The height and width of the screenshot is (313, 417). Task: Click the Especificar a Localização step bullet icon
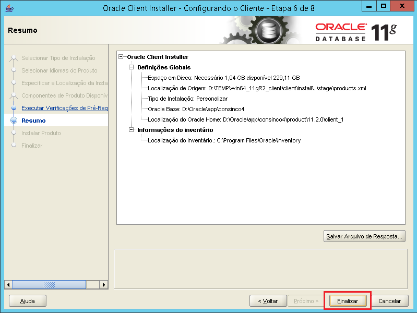14,83
